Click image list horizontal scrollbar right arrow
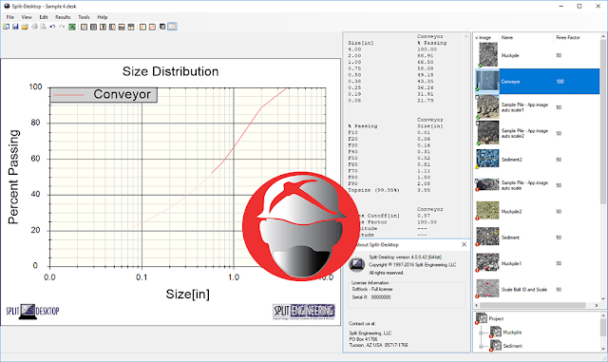Screen dimensions: 608x362 [597, 305]
